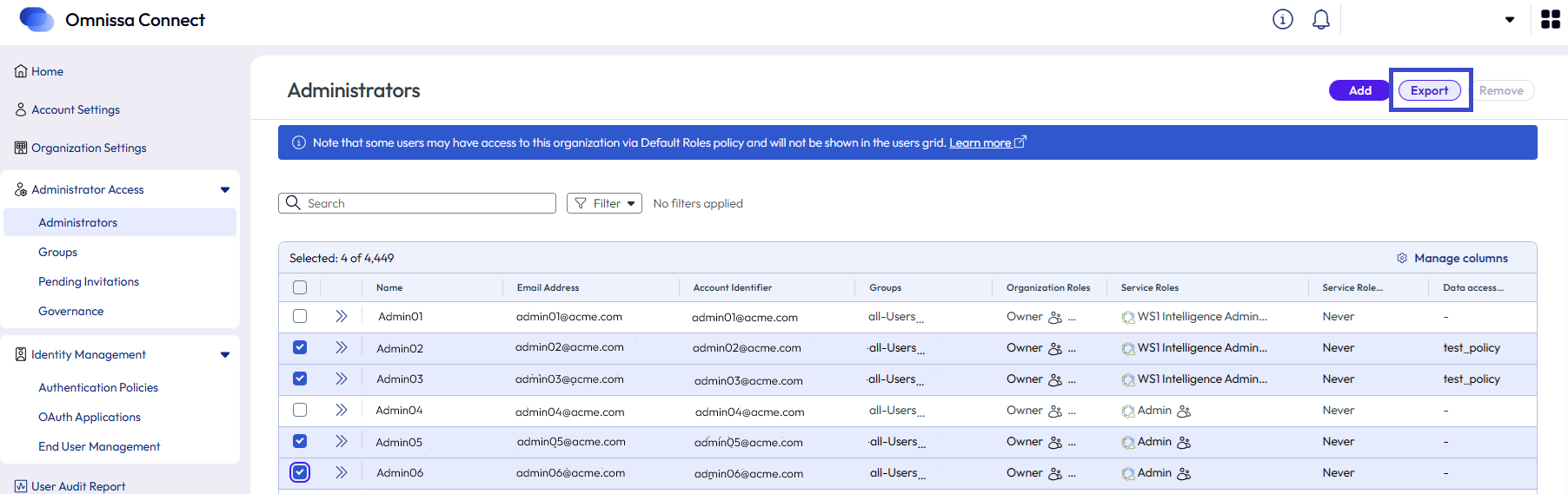Click the group icon after Admin in Admin04 row

[x=1184, y=411]
